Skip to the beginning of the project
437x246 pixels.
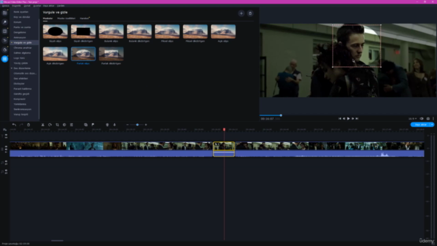click(340, 118)
